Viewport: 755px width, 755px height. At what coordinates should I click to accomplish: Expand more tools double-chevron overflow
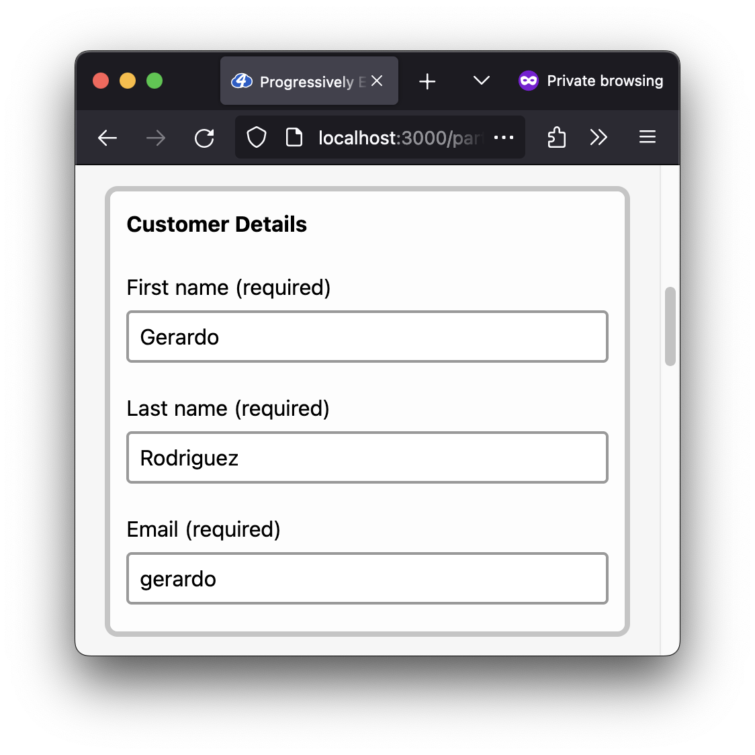tap(598, 138)
